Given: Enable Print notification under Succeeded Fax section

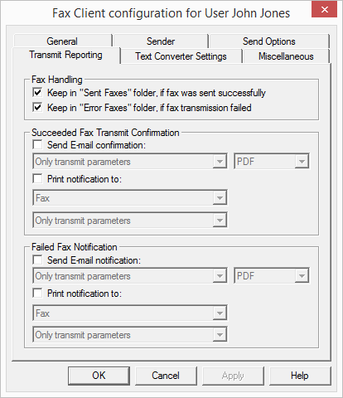Looking at the screenshot, I should 37,179.
